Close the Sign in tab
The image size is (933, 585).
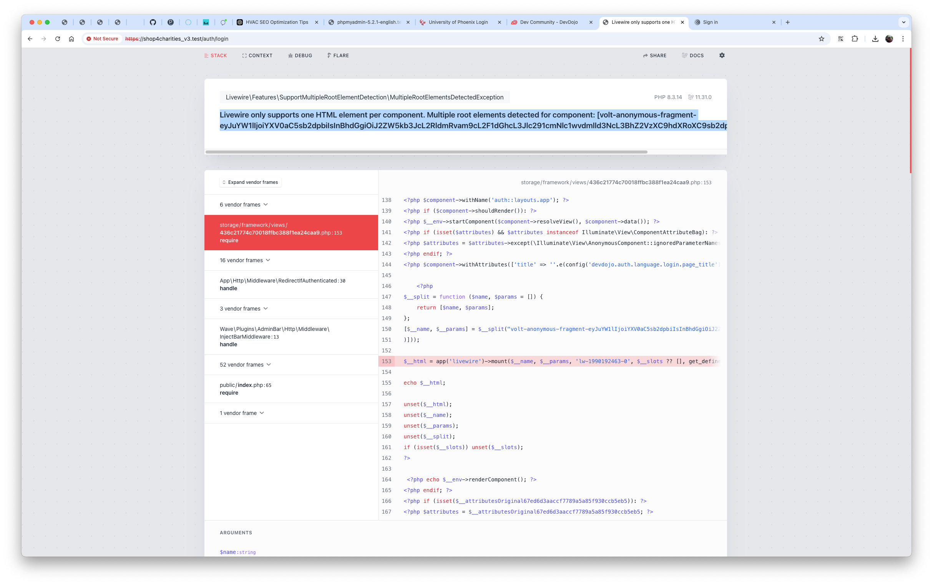click(774, 22)
